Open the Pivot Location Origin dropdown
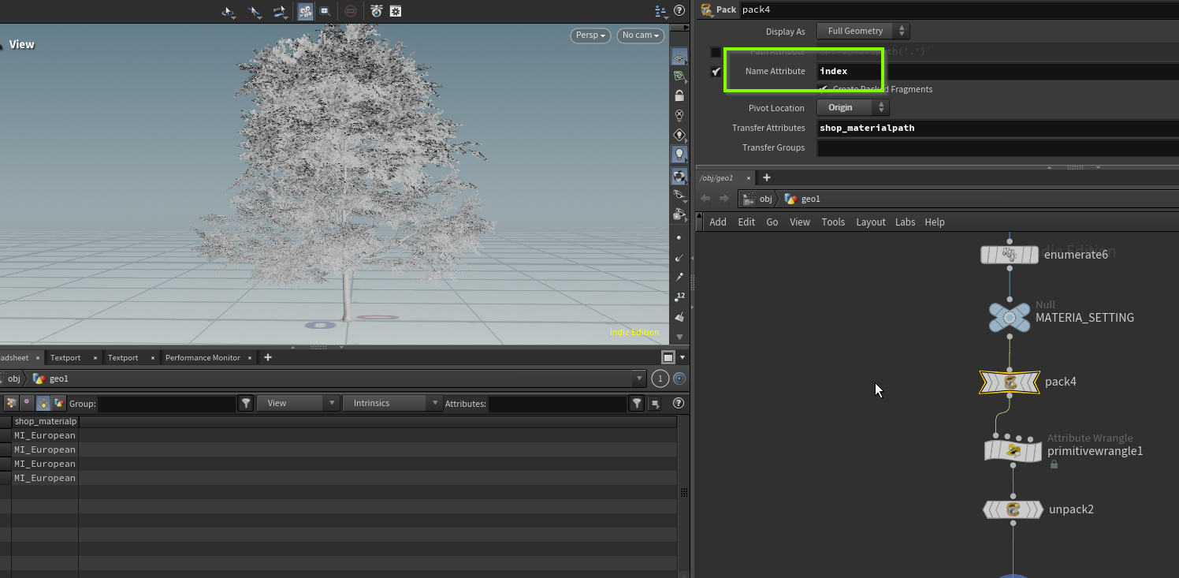The image size is (1179, 578). click(853, 108)
